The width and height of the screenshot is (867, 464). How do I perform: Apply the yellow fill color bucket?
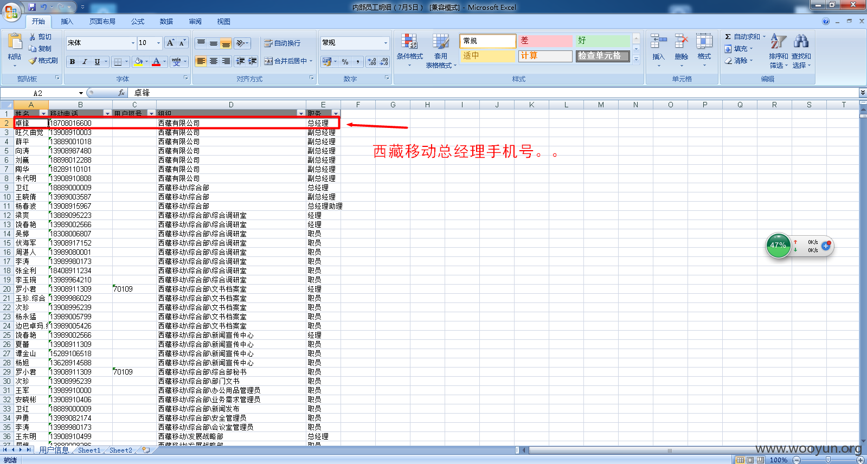point(139,62)
